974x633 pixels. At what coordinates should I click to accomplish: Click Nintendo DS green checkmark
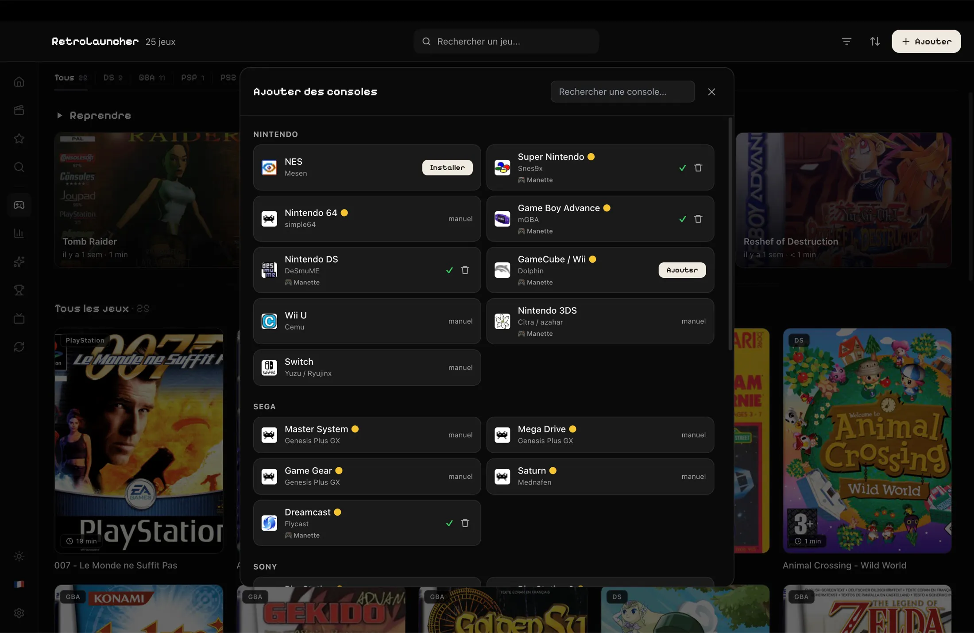(x=449, y=270)
